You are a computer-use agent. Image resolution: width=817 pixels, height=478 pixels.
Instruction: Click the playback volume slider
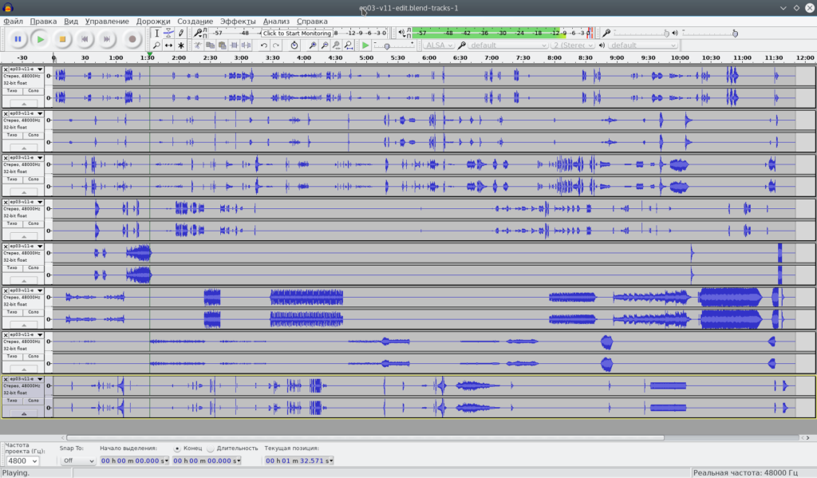709,33
